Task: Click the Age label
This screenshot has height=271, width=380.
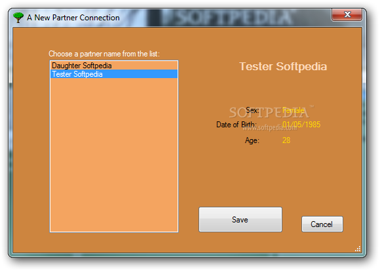Action: point(252,140)
